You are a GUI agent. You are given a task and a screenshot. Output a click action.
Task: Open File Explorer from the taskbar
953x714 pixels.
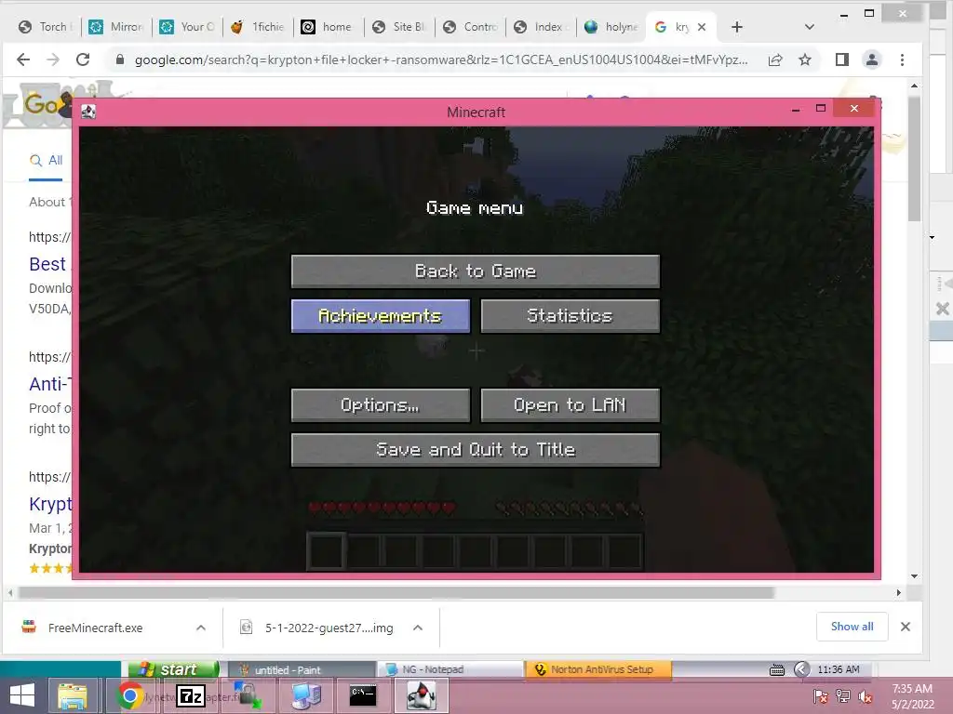pyautogui.click(x=73, y=695)
